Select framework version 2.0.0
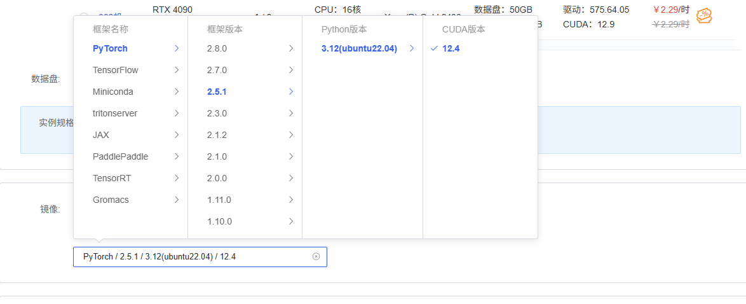 point(245,178)
